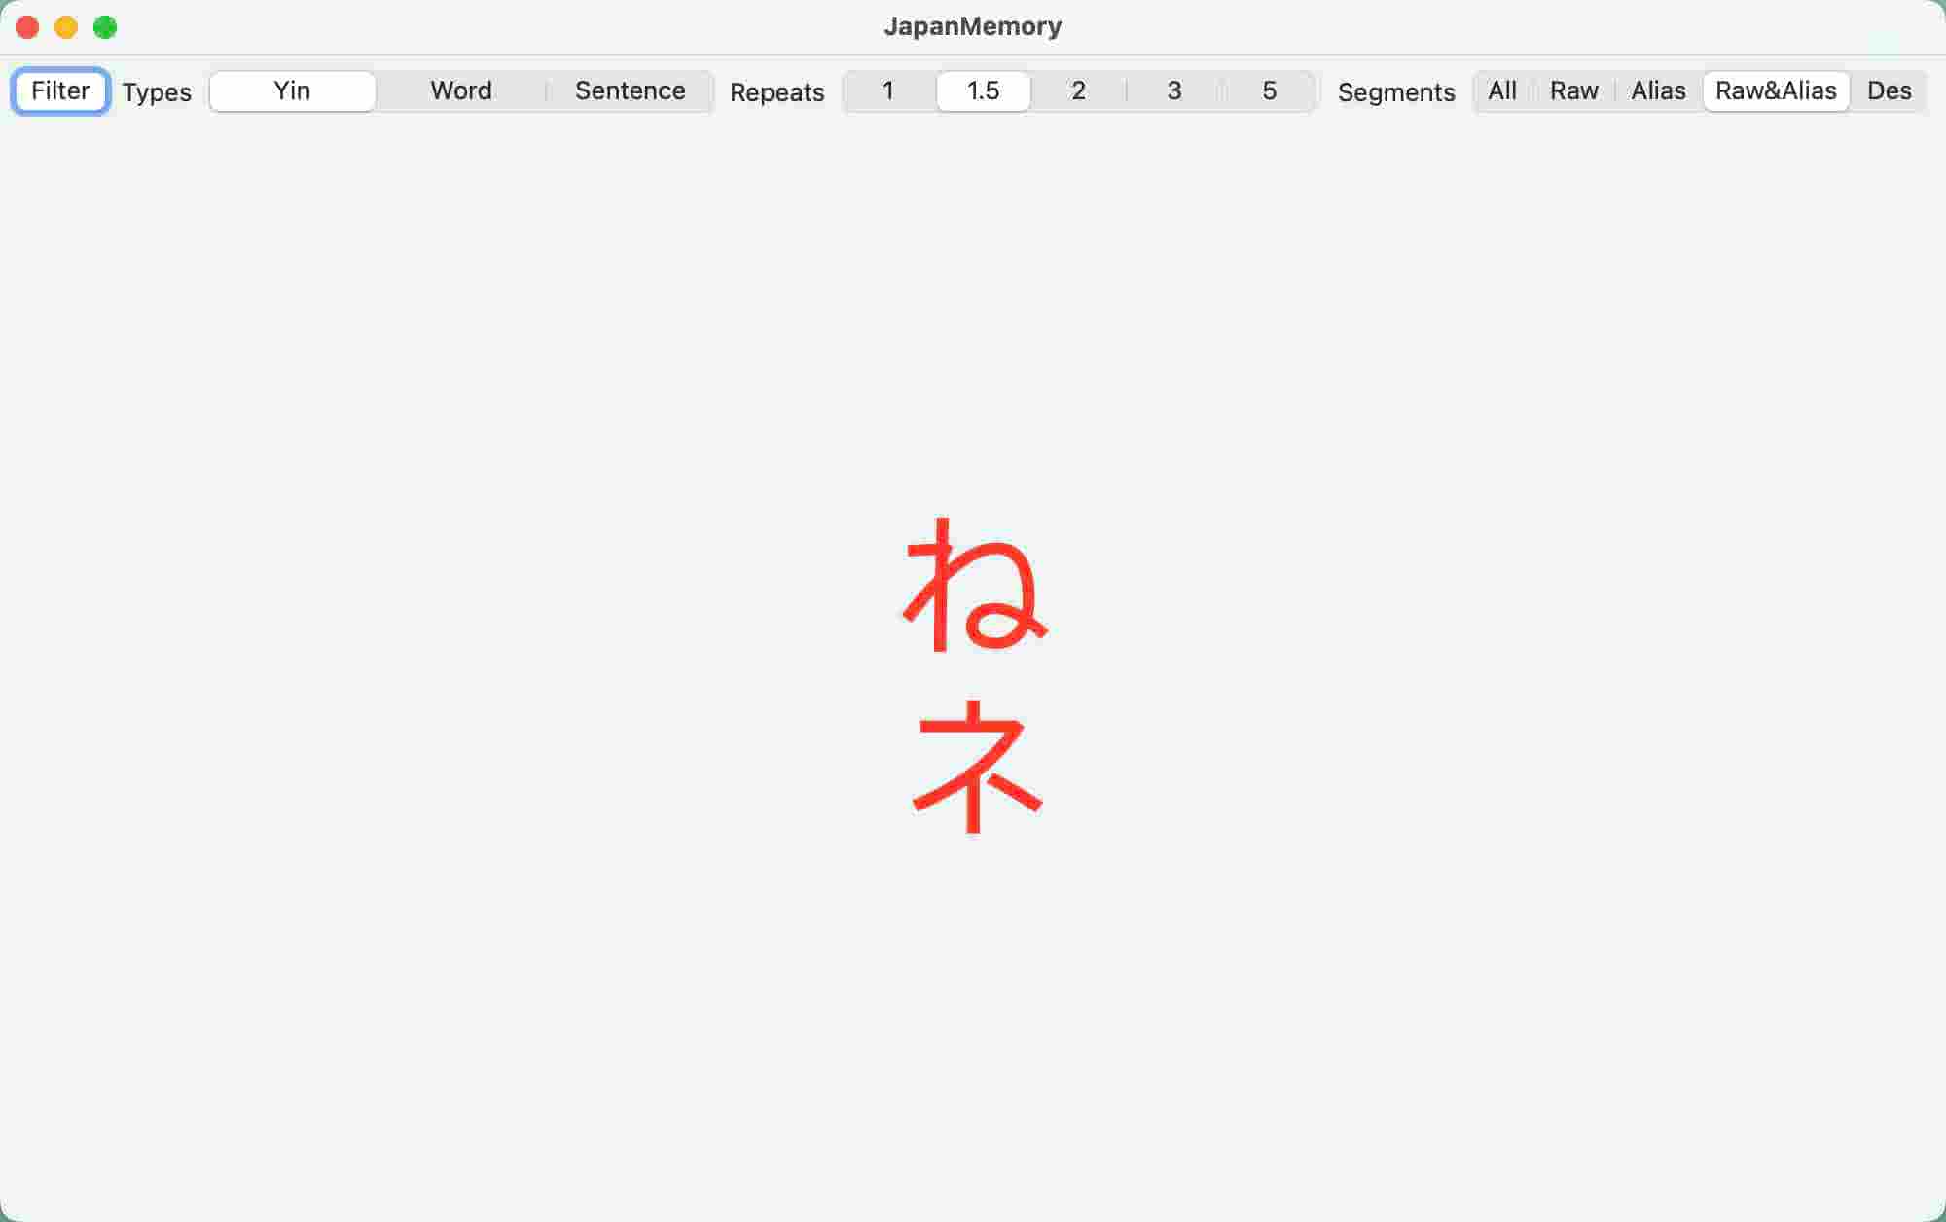Select the Alias segment option

click(x=1658, y=91)
